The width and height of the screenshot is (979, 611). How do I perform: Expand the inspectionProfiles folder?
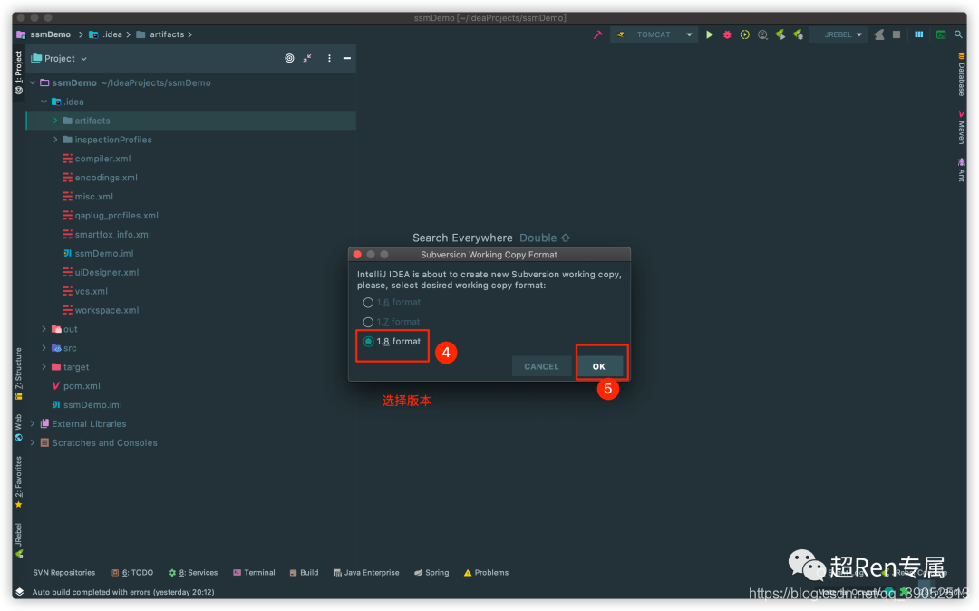coord(55,140)
